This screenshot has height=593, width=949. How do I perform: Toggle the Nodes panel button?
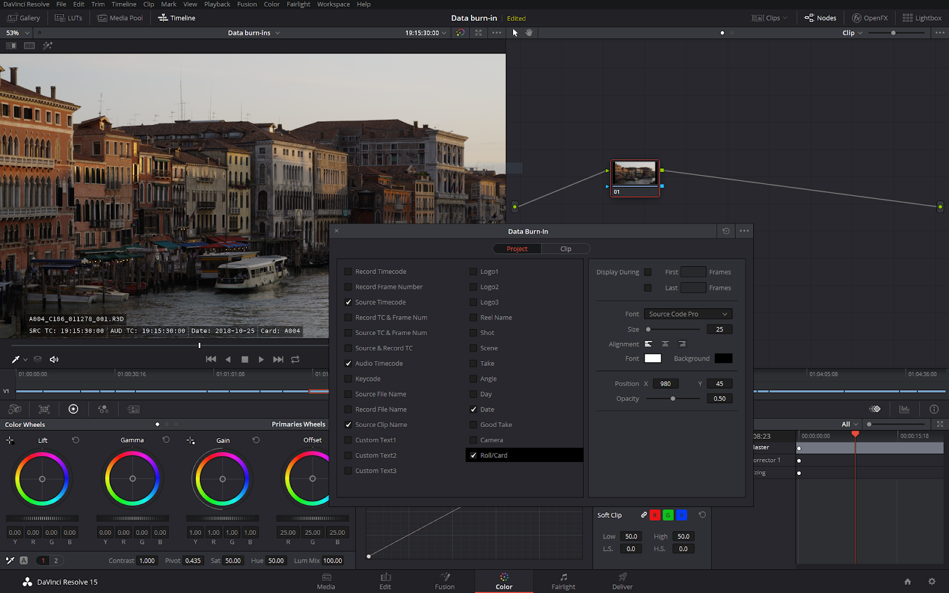coord(820,18)
